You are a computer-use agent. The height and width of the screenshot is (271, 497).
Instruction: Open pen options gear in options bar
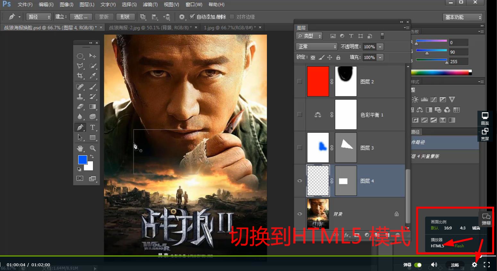[x=182, y=17]
